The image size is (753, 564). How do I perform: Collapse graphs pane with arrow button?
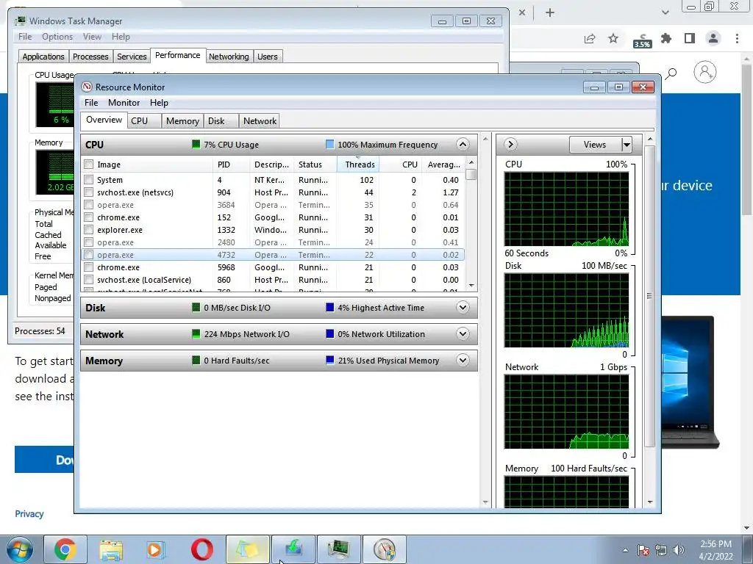click(510, 145)
